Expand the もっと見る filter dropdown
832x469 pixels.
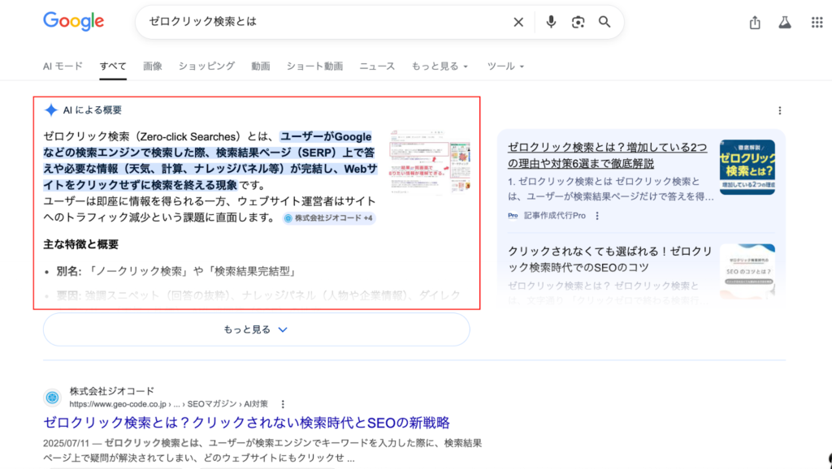(440, 66)
